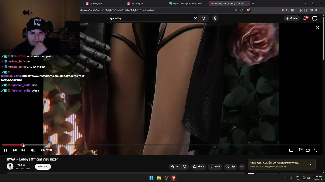Run search with magnifier button

pyautogui.click(x=204, y=18)
